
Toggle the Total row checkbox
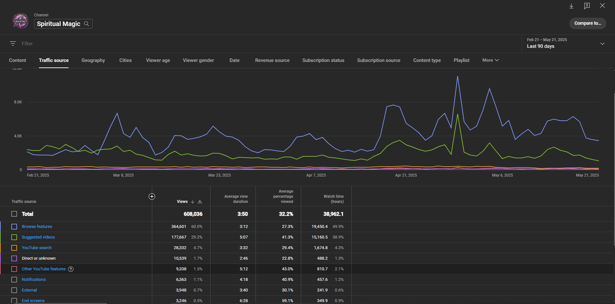(14, 214)
